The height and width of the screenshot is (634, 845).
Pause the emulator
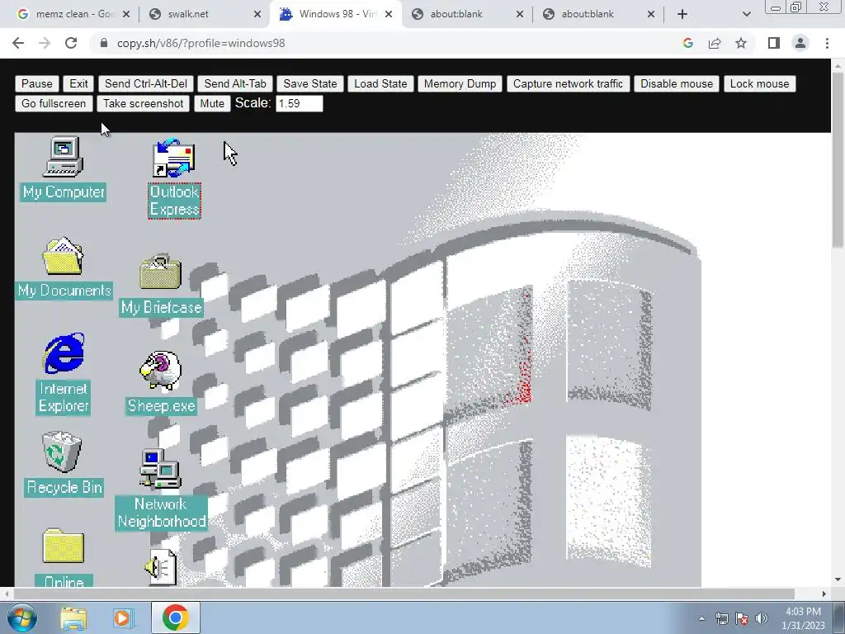click(x=36, y=83)
